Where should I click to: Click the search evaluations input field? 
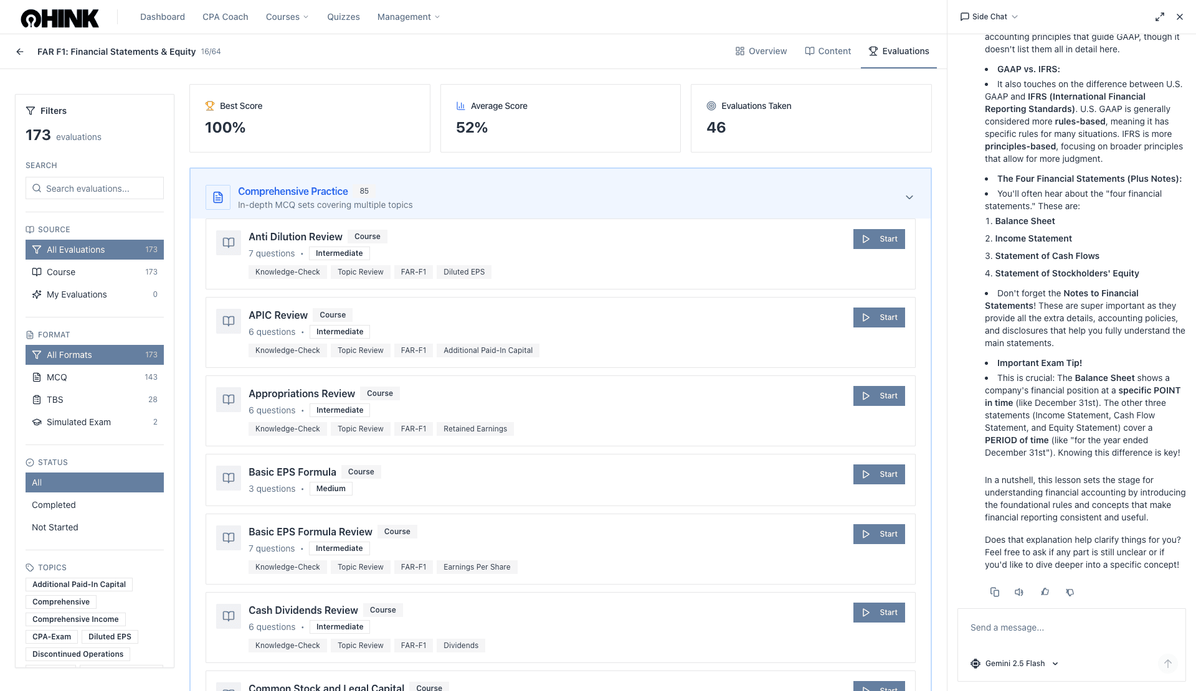pyautogui.click(x=94, y=188)
